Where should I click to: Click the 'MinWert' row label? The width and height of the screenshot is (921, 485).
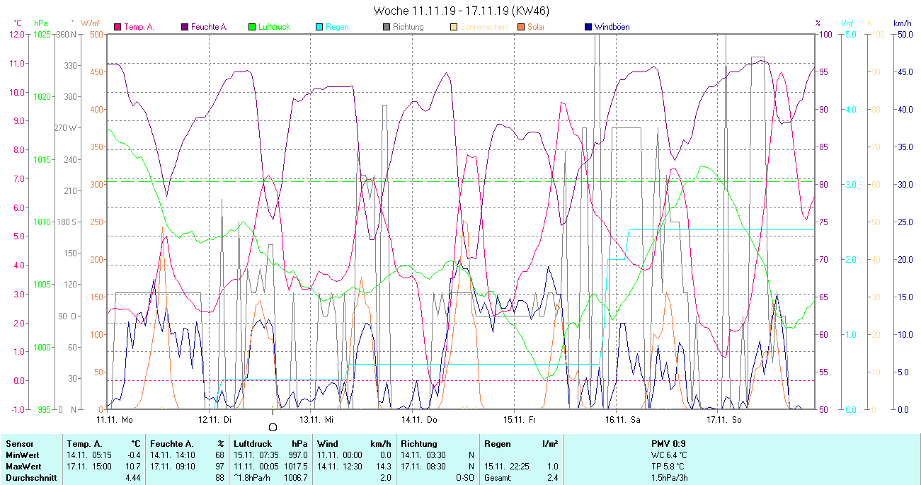pos(22,455)
